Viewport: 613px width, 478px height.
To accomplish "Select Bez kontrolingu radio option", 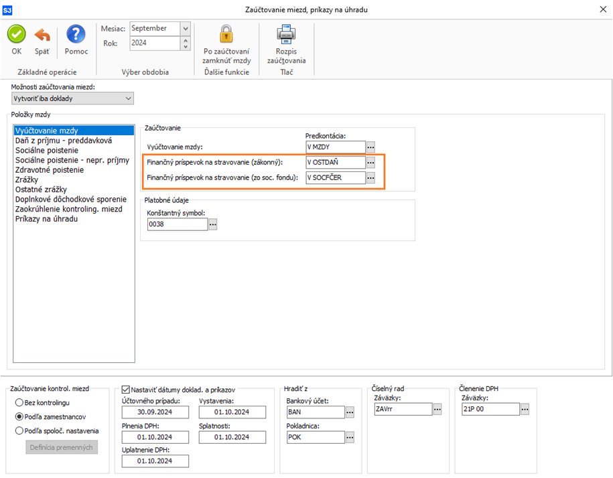I will click(19, 402).
